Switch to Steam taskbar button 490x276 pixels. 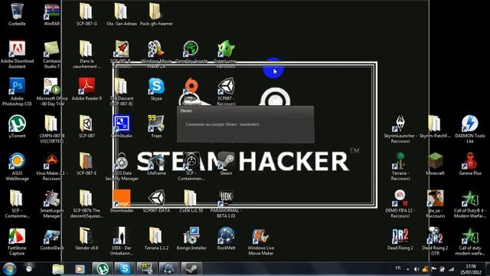click(x=191, y=269)
